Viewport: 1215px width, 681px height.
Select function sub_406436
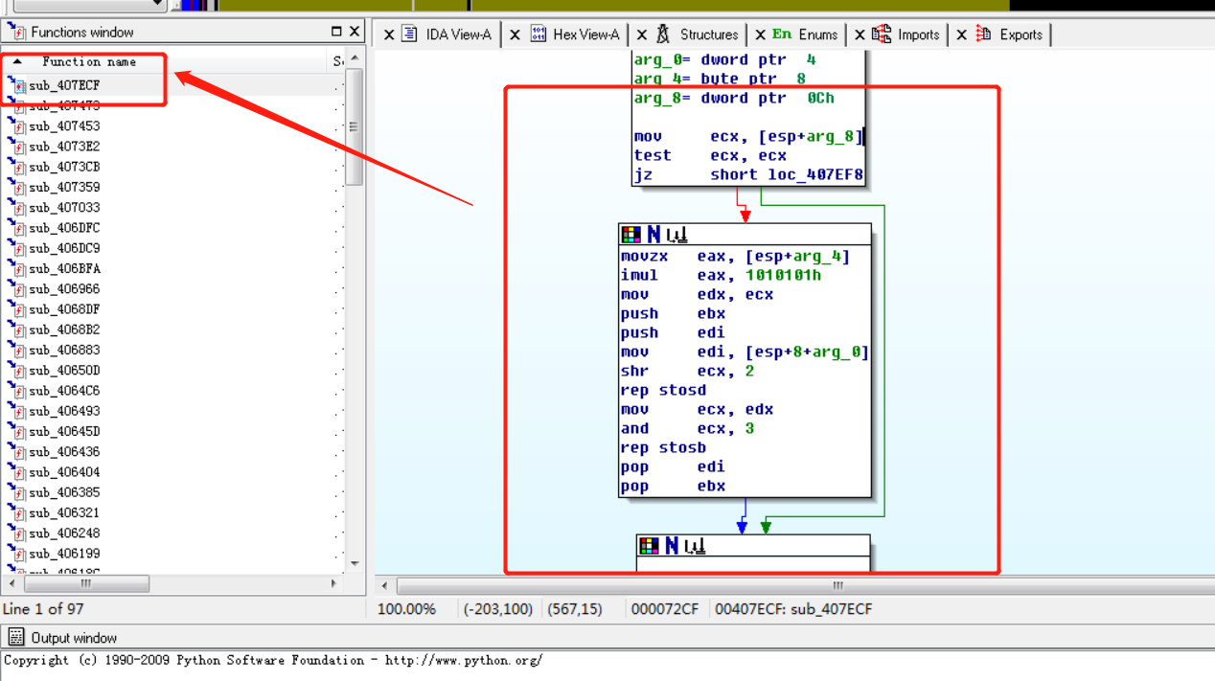pyautogui.click(x=64, y=452)
